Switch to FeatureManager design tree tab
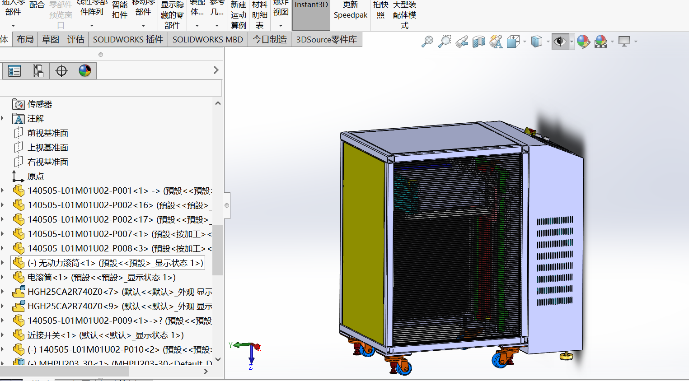 pyautogui.click(x=14, y=71)
